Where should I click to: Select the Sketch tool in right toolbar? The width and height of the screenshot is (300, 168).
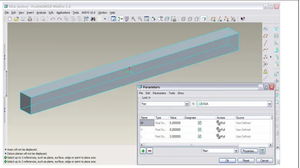click(x=265, y=29)
